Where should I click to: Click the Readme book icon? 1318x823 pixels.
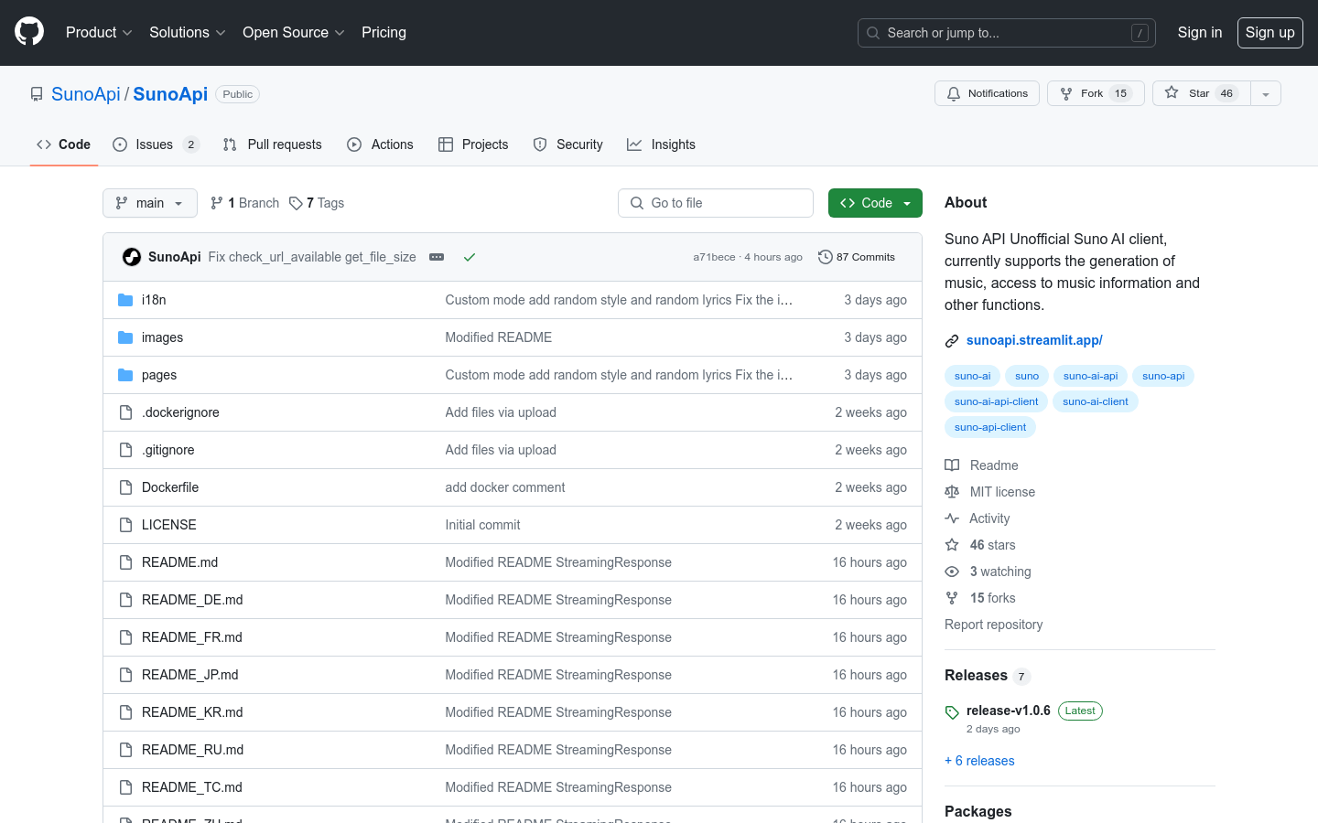[x=952, y=465]
